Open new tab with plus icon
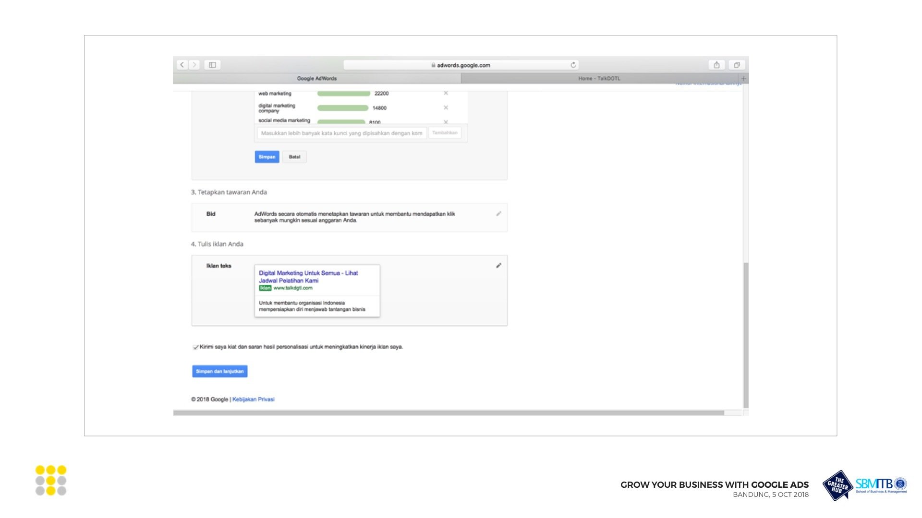 click(x=743, y=79)
